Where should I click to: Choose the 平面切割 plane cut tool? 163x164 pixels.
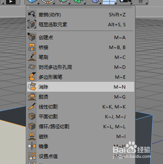[80, 117]
